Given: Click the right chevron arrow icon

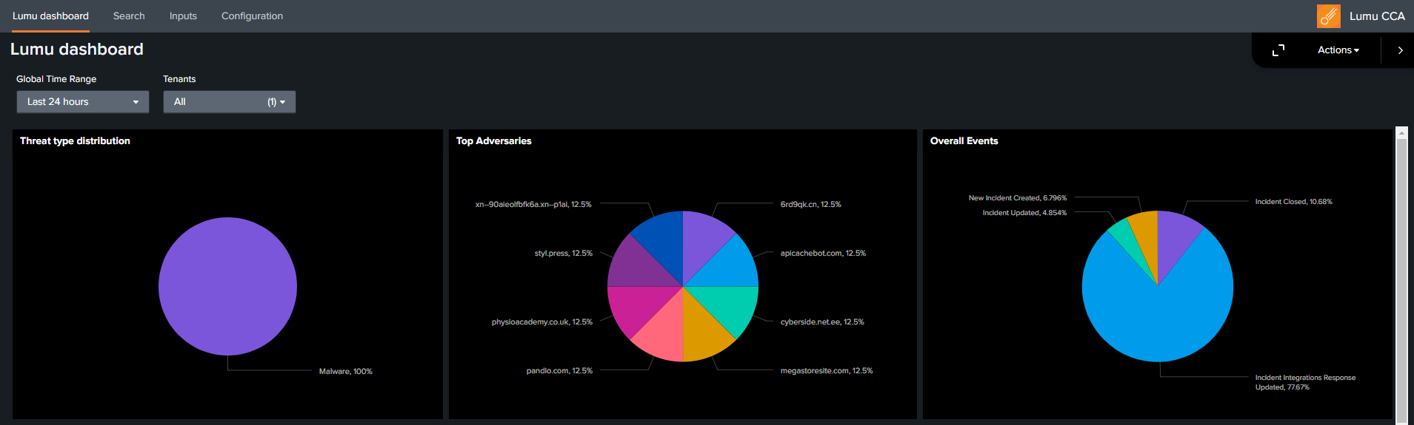Looking at the screenshot, I should (x=1400, y=50).
